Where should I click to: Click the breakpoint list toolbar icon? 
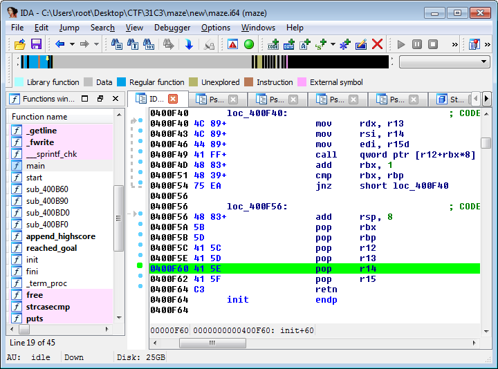(474, 44)
